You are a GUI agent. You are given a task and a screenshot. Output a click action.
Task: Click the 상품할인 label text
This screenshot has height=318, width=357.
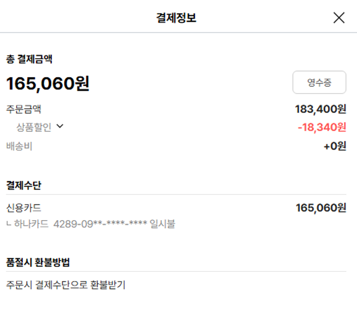34,127
